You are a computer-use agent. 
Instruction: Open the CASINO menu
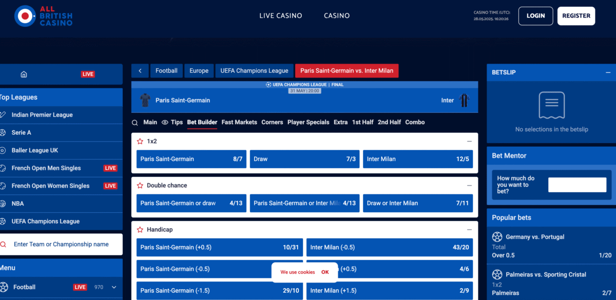(x=337, y=16)
